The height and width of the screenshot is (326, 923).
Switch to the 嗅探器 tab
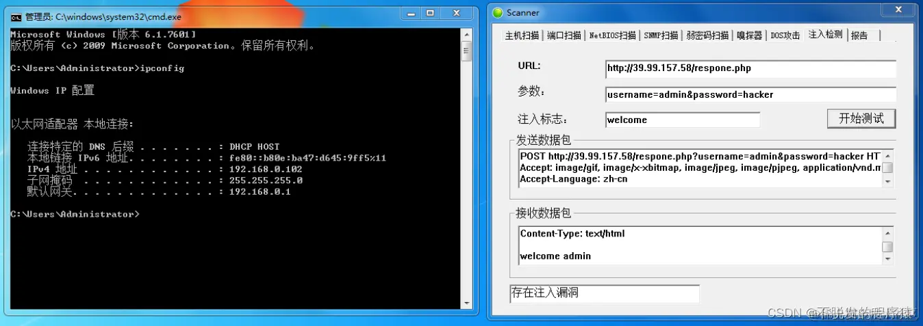point(749,36)
